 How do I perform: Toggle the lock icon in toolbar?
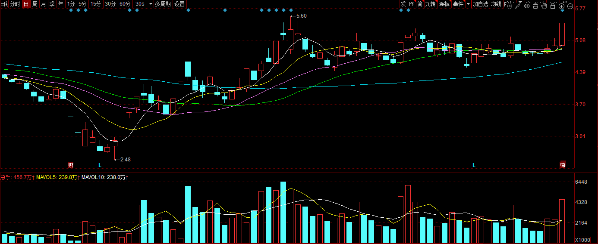click(x=553, y=6)
